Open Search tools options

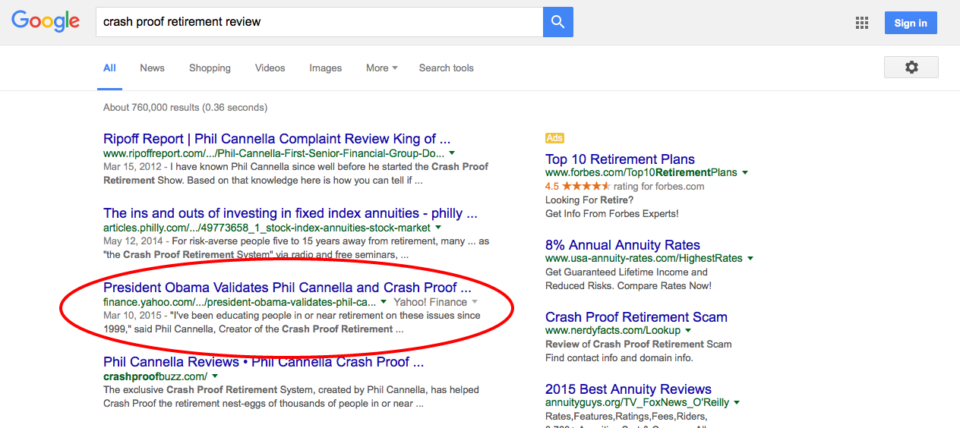coord(446,68)
